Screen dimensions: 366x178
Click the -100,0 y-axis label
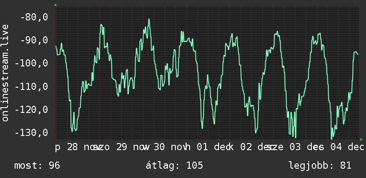tap(32, 63)
